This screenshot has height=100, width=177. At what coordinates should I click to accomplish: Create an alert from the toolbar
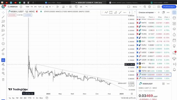(x=76, y=7)
